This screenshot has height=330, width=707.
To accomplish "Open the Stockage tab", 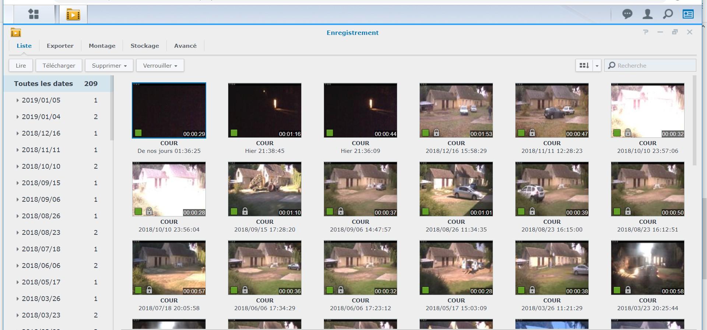I will (145, 46).
